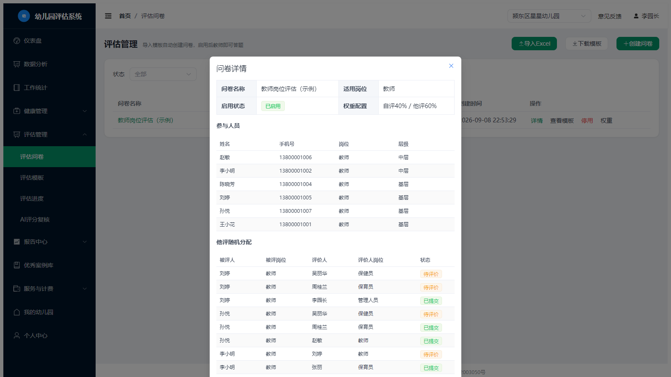Click 自评40% / 他评60% weight value
This screenshot has width=671, height=377.
point(410,106)
